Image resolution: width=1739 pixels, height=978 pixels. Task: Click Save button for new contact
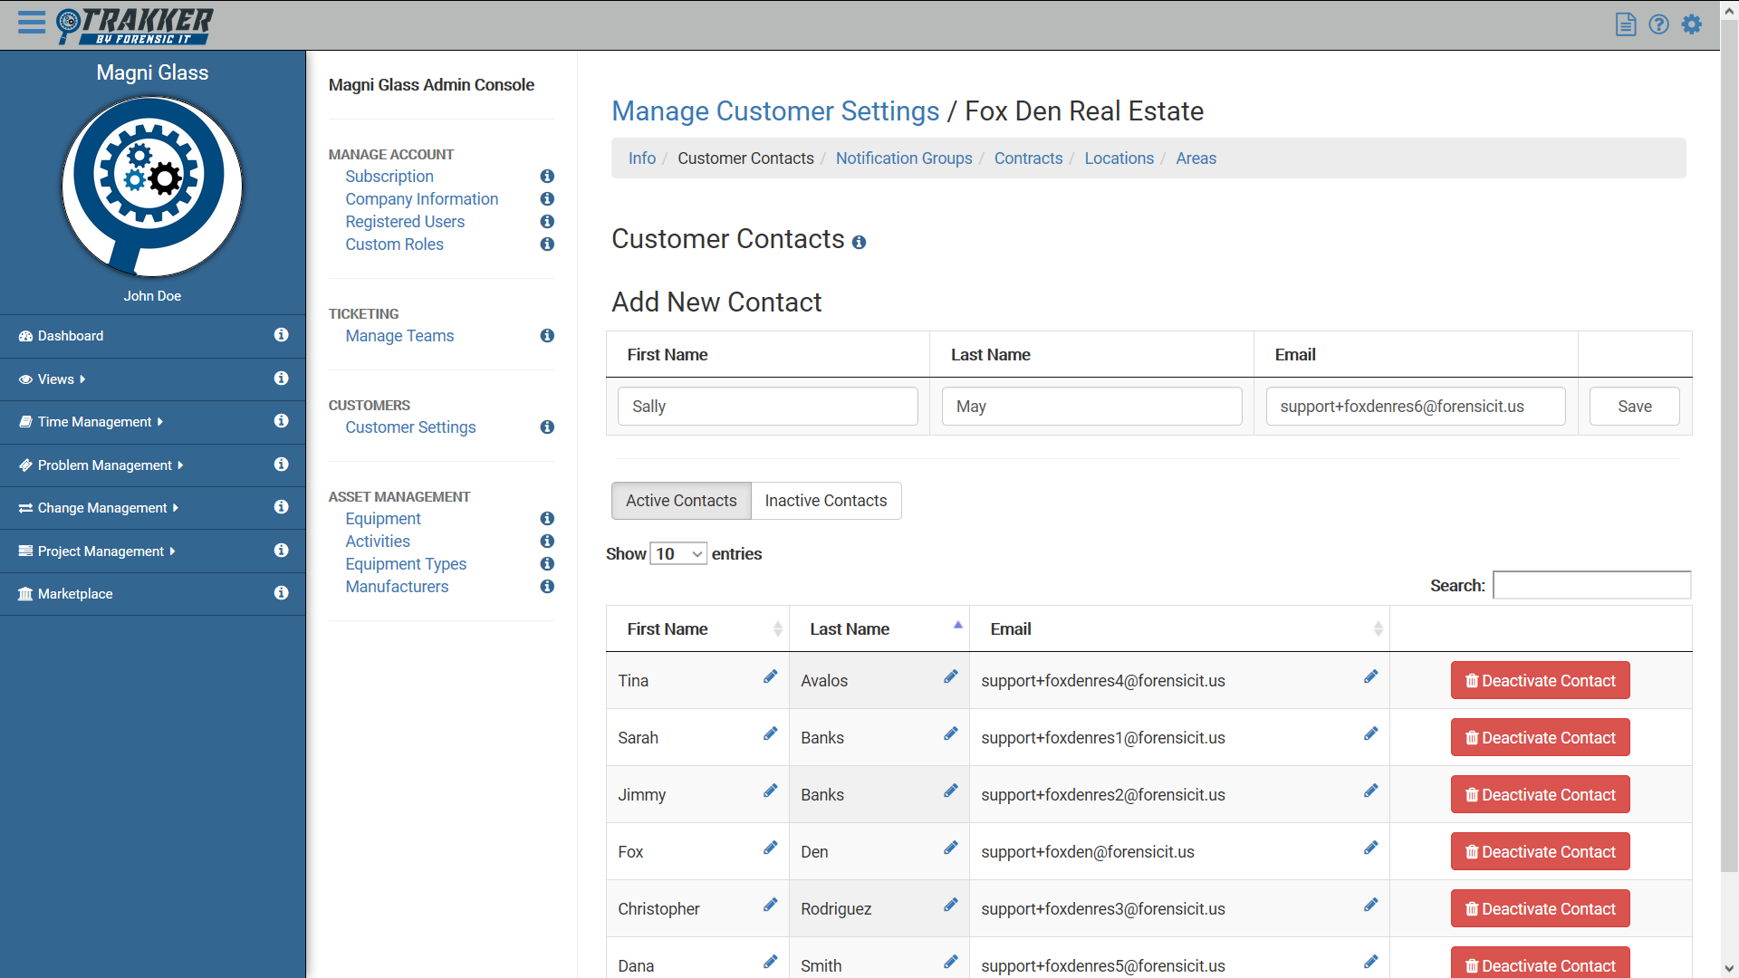pyautogui.click(x=1634, y=407)
